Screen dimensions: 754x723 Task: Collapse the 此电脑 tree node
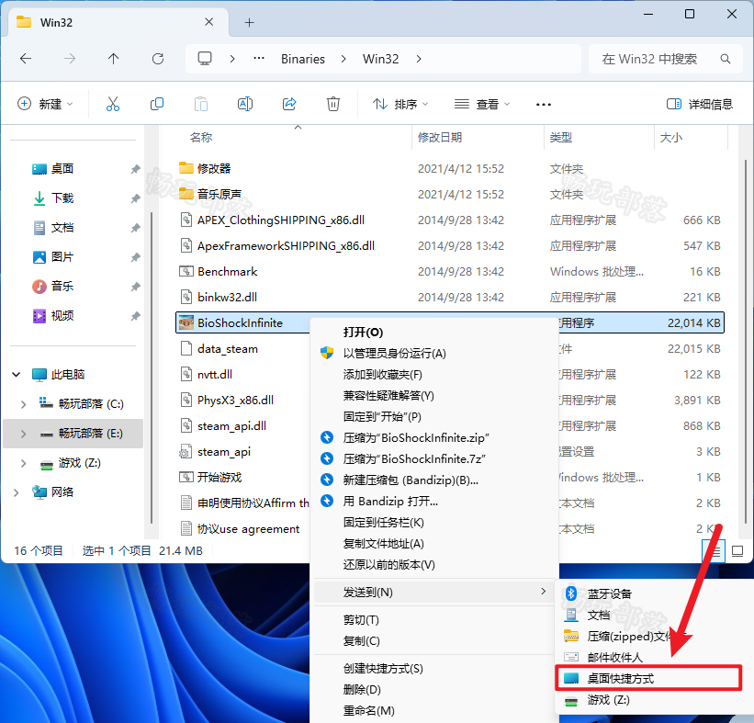click(17, 374)
